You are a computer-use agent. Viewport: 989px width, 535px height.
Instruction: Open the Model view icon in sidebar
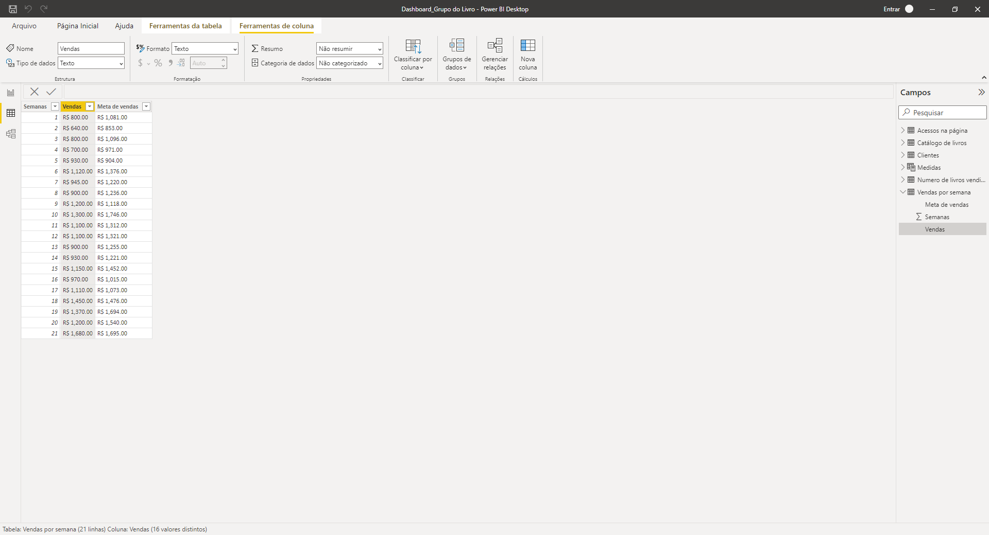pyautogui.click(x=11, y=134)
